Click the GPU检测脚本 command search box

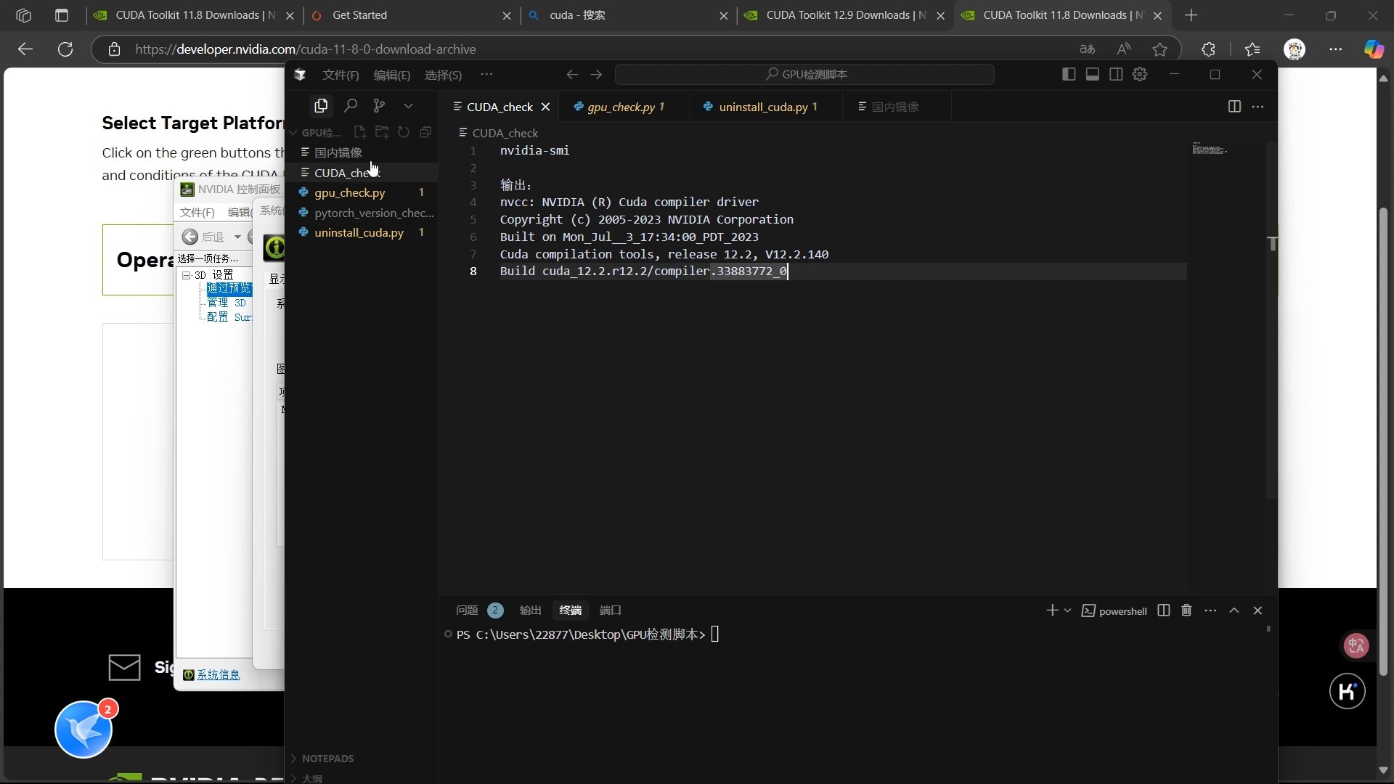[x=804, y=74]
